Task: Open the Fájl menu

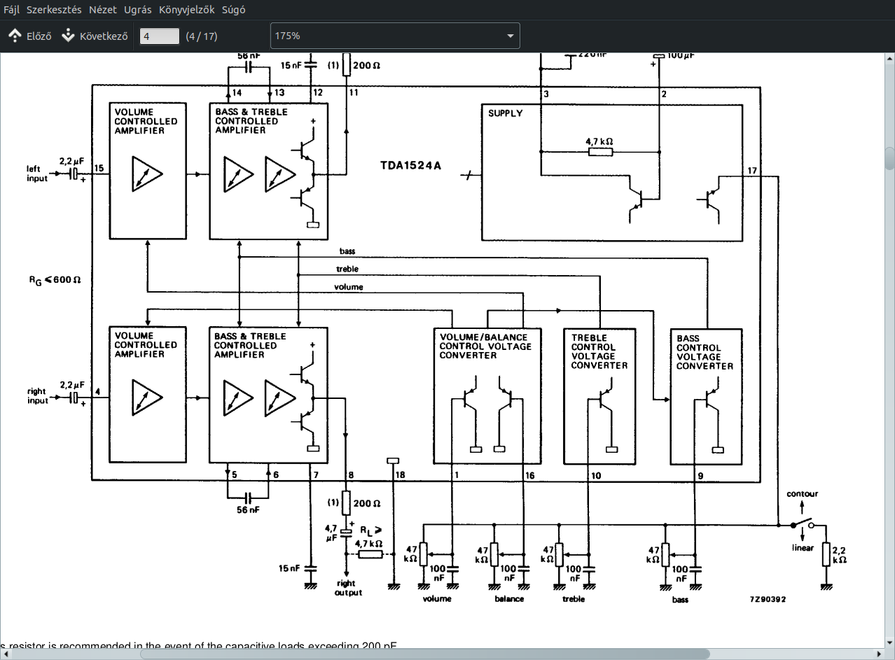Action: (x=12, y=10)
